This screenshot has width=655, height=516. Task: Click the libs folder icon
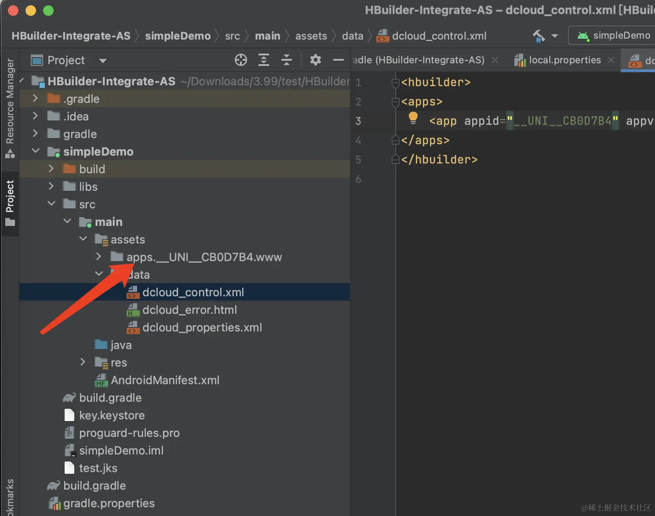click(x=69, y=186)
